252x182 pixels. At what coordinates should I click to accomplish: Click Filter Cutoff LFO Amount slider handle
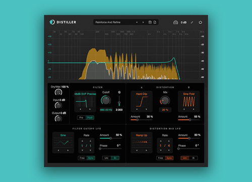tap(110, 139)
